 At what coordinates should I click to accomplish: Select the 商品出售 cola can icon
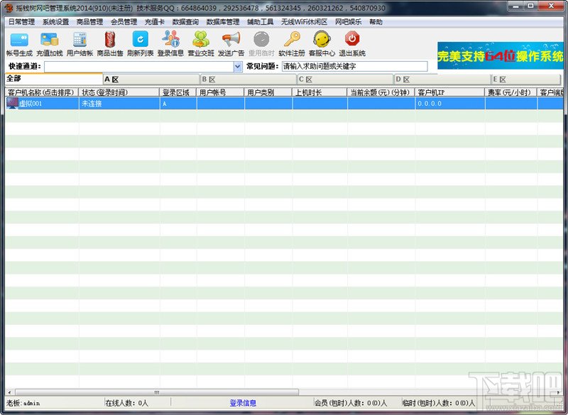(110, 40)
